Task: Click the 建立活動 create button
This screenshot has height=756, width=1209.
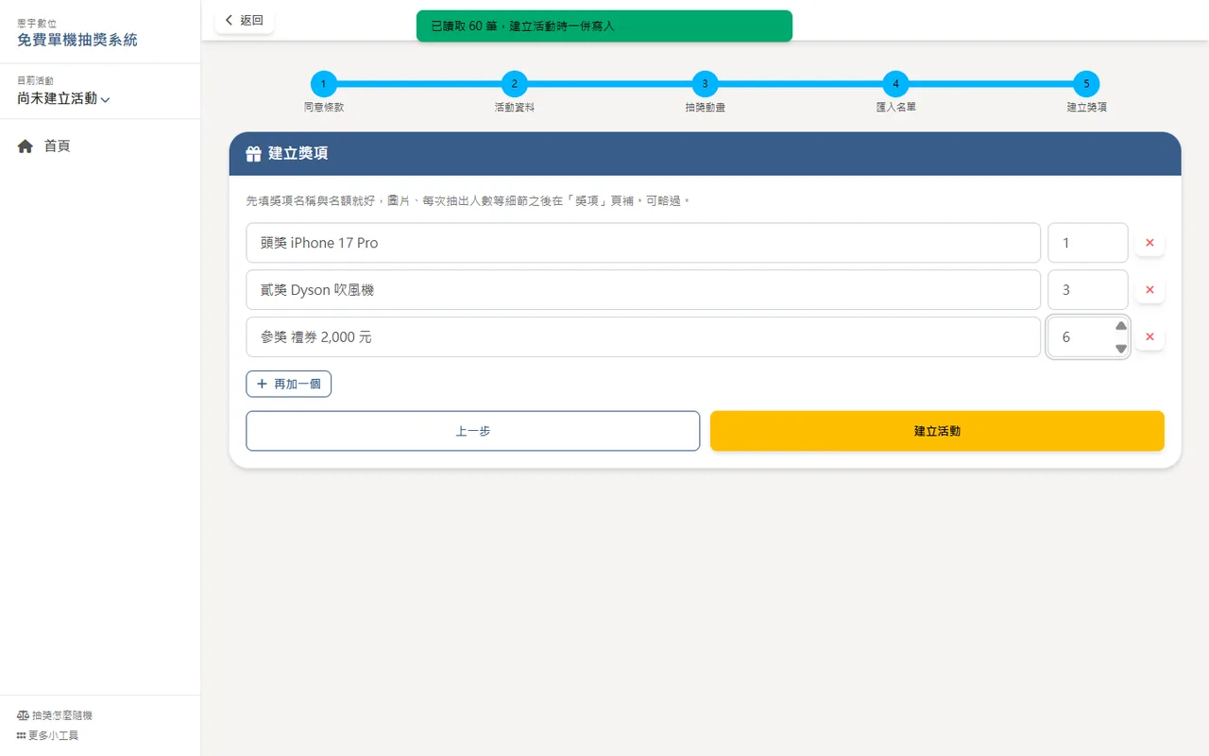Action: point(937,431)
